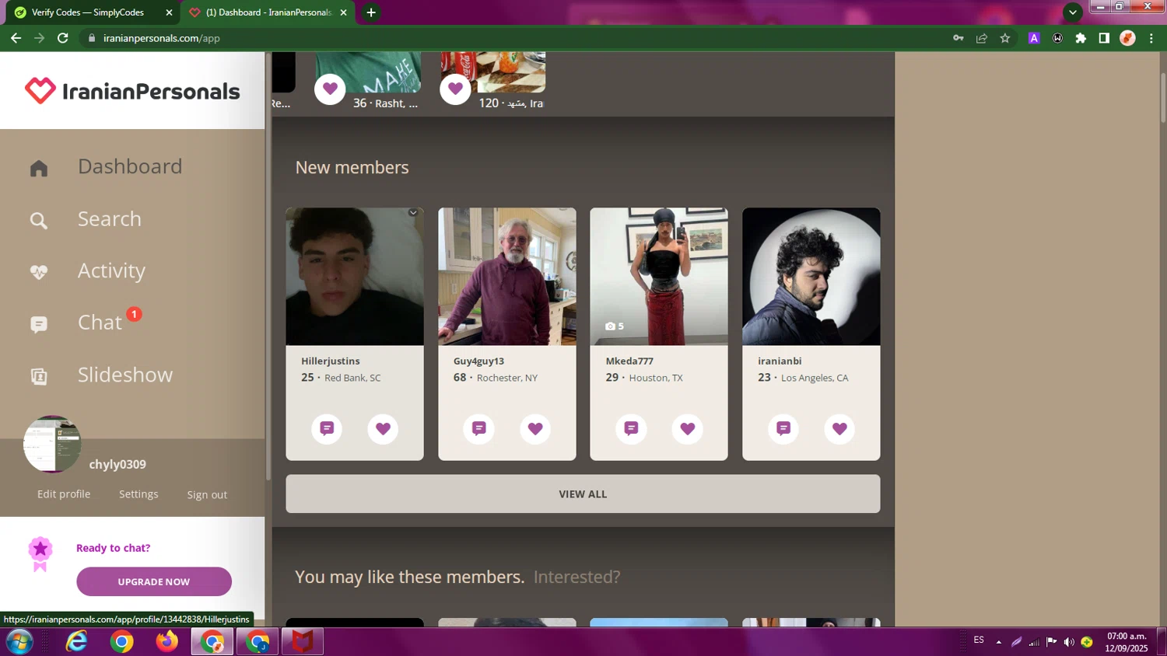Viewport: 1167px width, 656px height.
Task: Message Guy4guy13 using chat icon
Action: click(479, 428)
